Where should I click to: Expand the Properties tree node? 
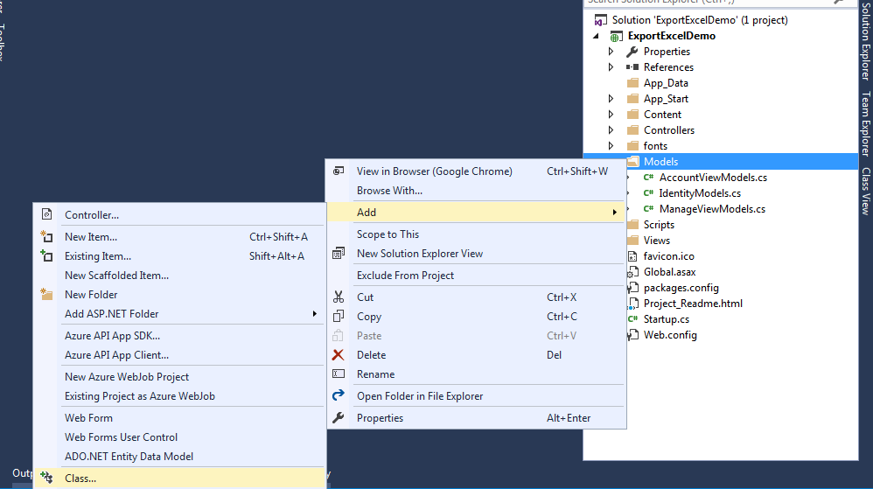(611, 52)
